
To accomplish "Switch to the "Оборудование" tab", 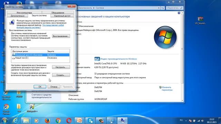I will coord(58,13).
